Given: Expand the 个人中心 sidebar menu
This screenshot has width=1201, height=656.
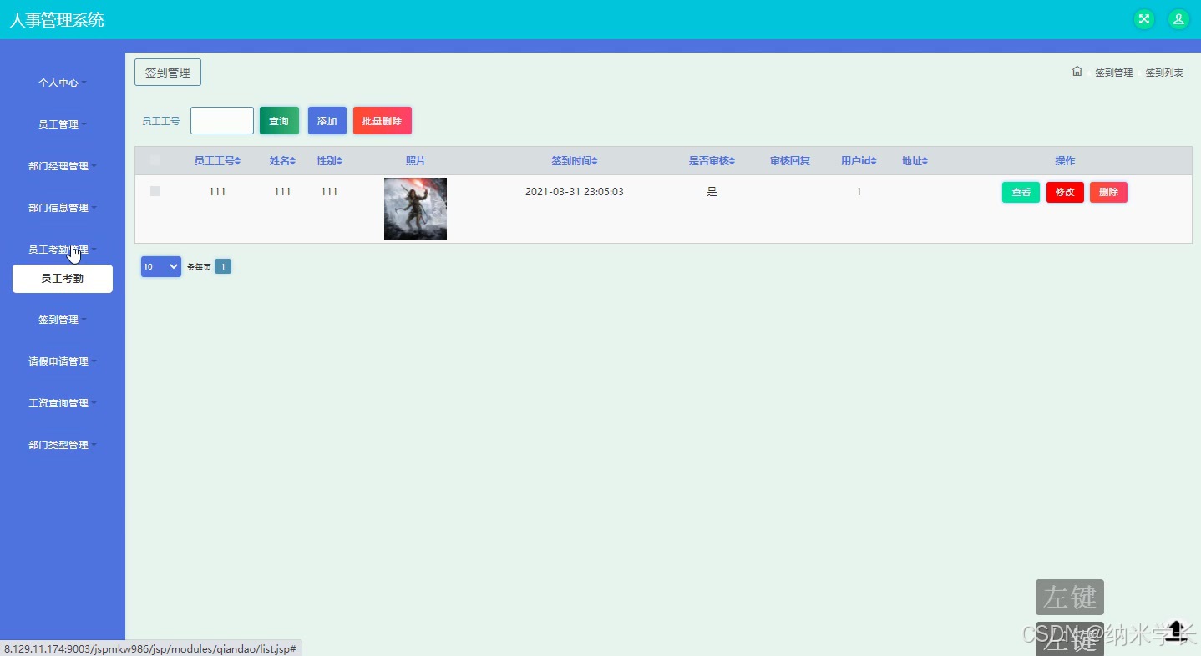Looking at the screenshot, I should click(63, 83).
